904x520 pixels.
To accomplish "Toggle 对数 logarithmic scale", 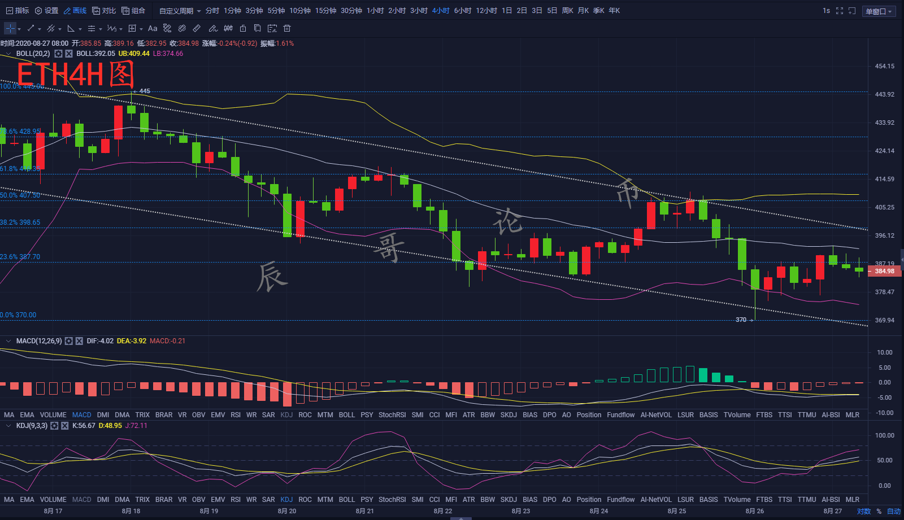I will [x=864, y=512].
